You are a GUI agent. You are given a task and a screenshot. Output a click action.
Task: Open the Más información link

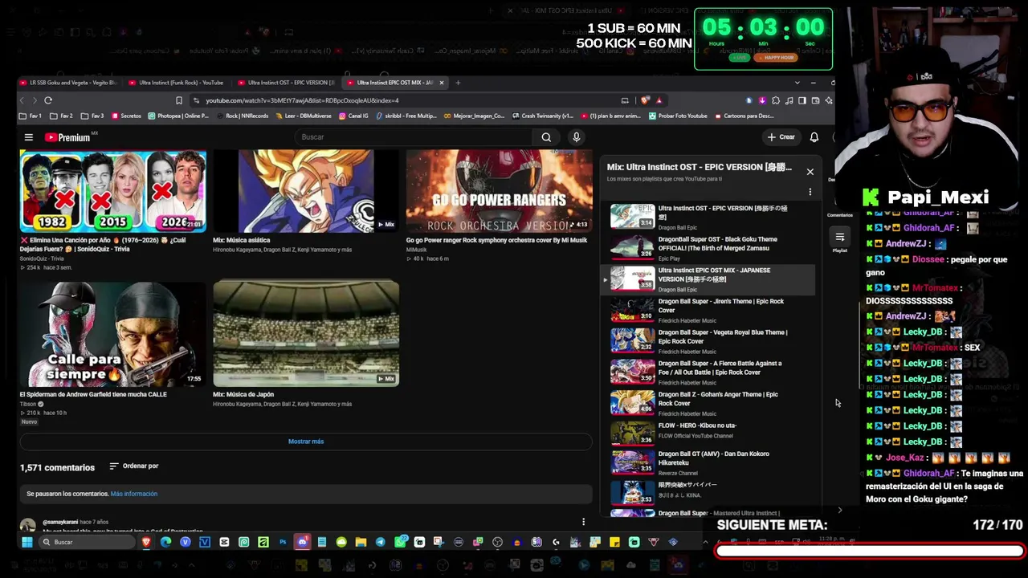tap(134, 494)
